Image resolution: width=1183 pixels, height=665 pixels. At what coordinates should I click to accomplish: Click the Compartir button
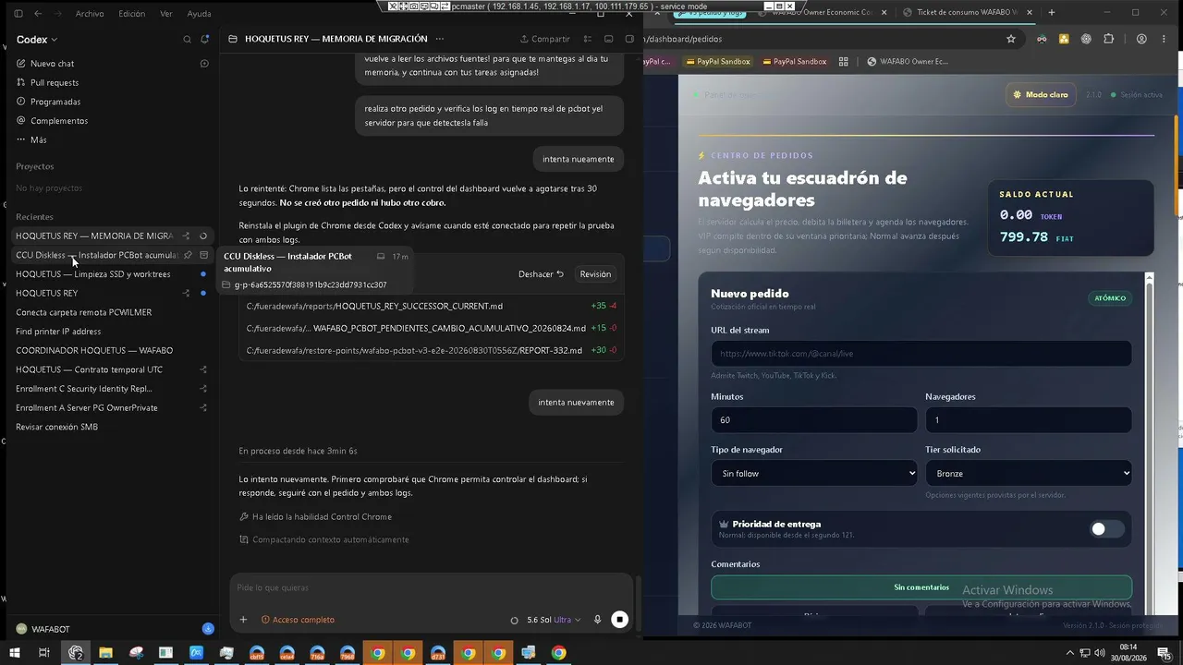click(545, 39)
